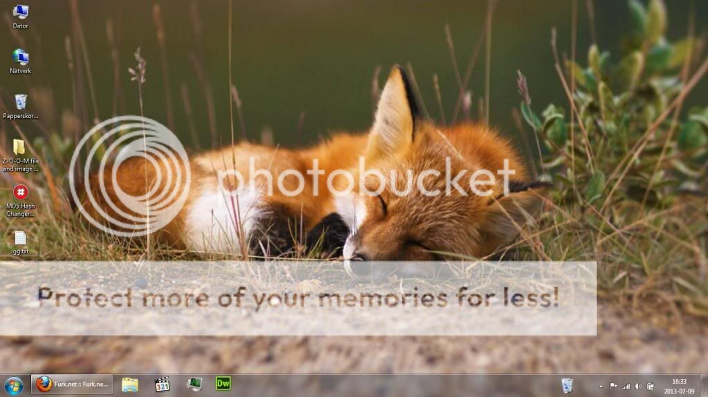
Task: Open Action Center flag notification
Action: tap(613, 386)
